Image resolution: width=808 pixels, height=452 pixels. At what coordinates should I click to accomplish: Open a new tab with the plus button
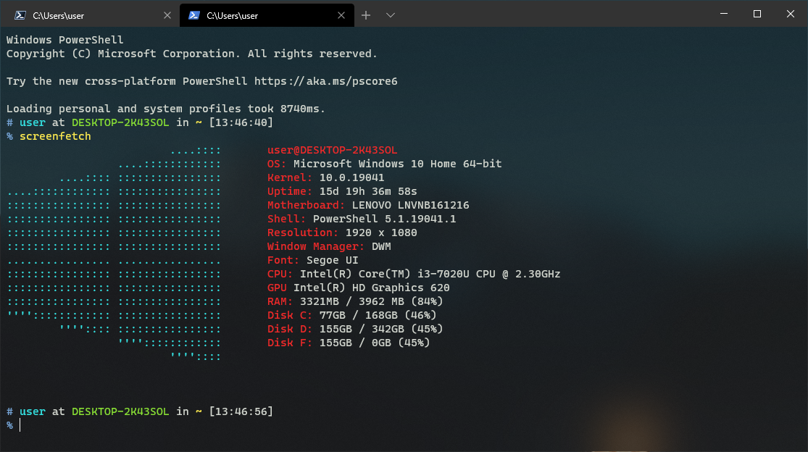tap(366, 15)
